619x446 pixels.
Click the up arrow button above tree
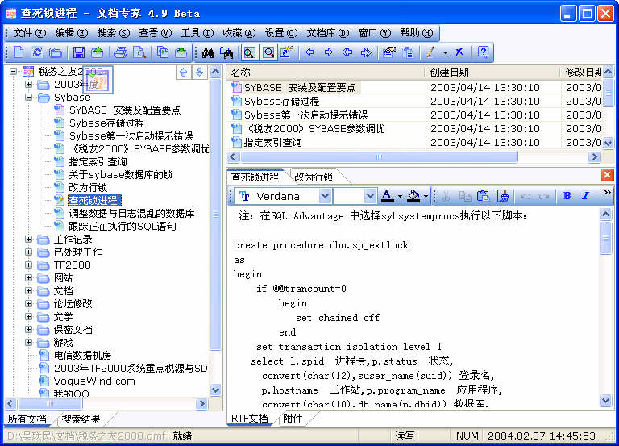183,73
